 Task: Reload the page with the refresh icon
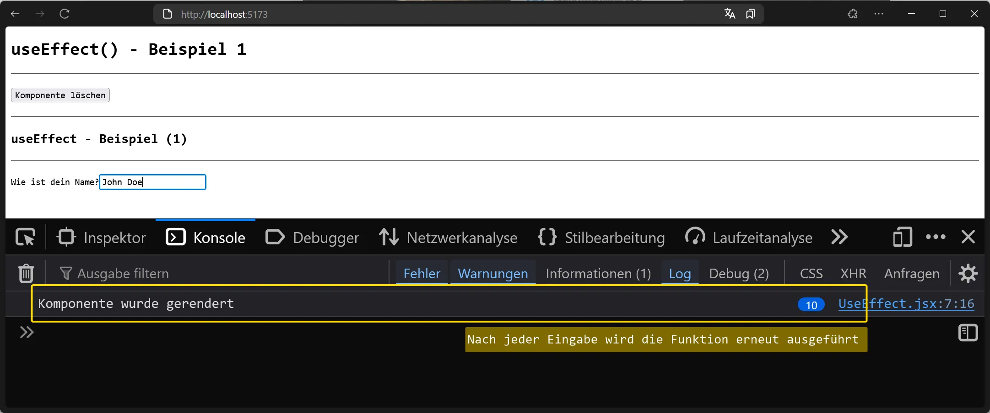tap(65, 14)
